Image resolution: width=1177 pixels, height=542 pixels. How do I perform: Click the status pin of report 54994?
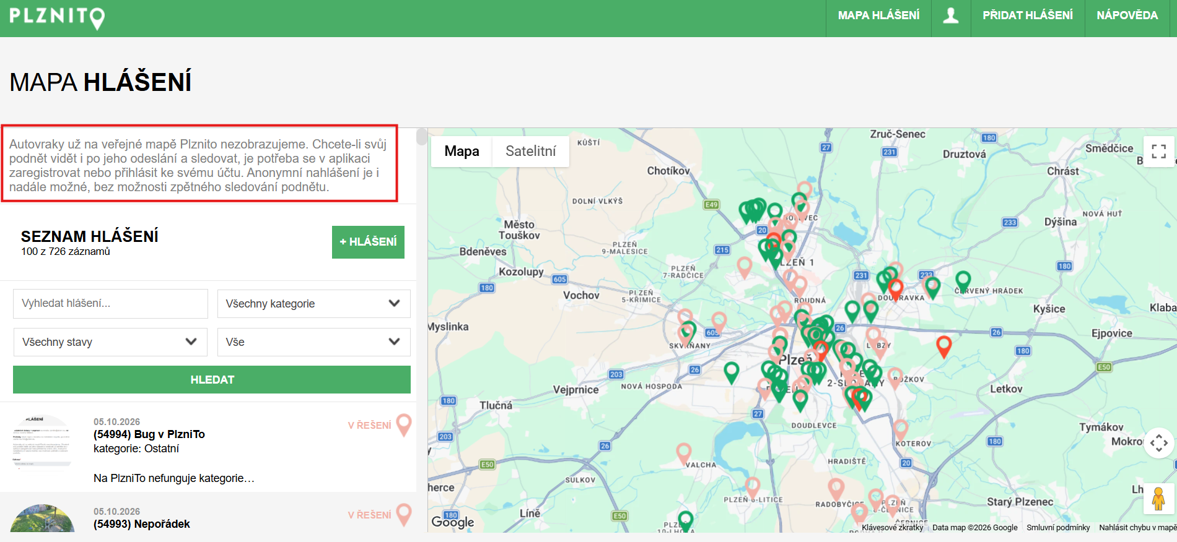pos(404,425)
